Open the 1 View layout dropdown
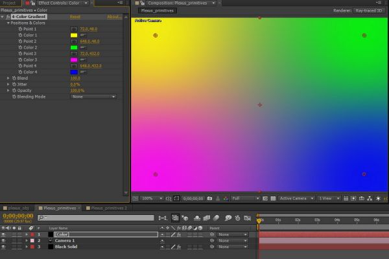The image size is (389, 259). [x=329, y=199]
